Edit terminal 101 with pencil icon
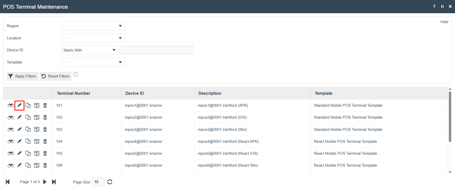 coord(19,105)
